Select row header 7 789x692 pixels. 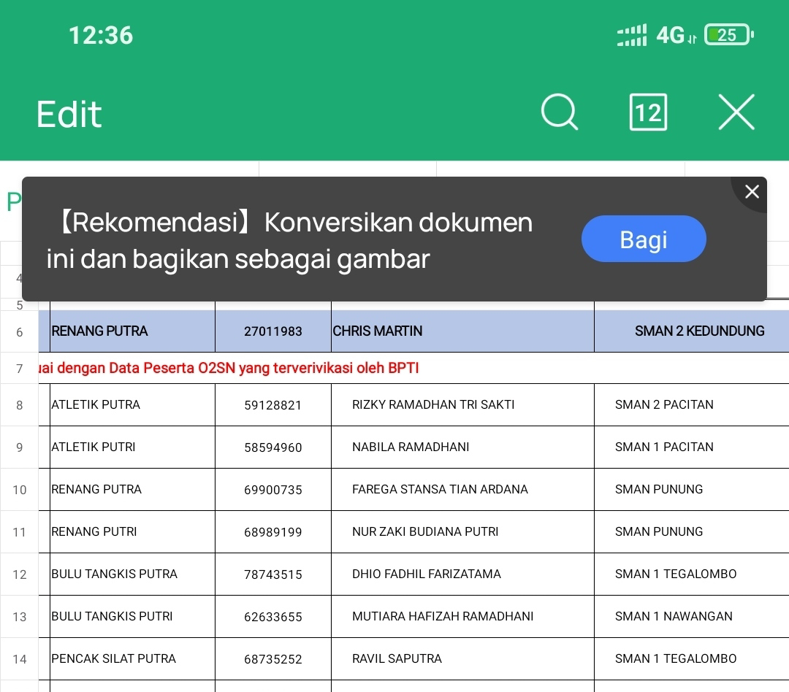[19, 369]
